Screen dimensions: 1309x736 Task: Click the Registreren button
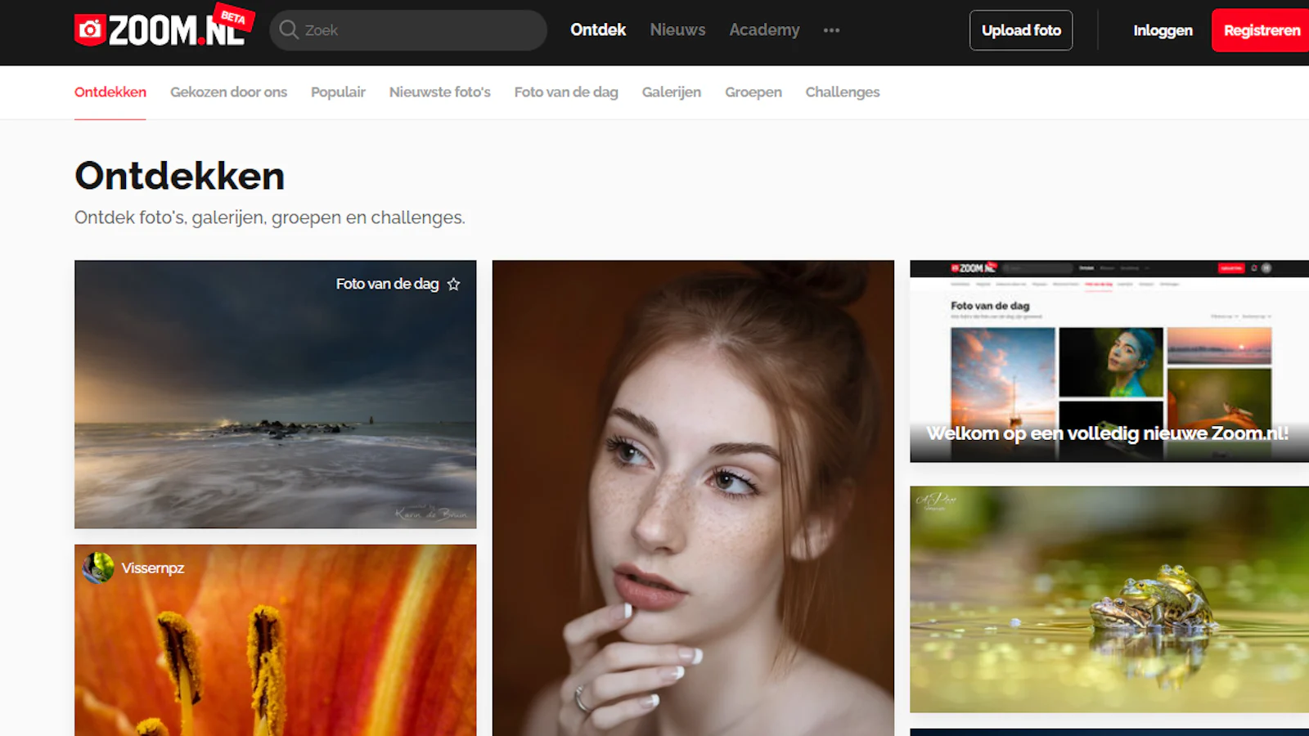[1261, 30]
